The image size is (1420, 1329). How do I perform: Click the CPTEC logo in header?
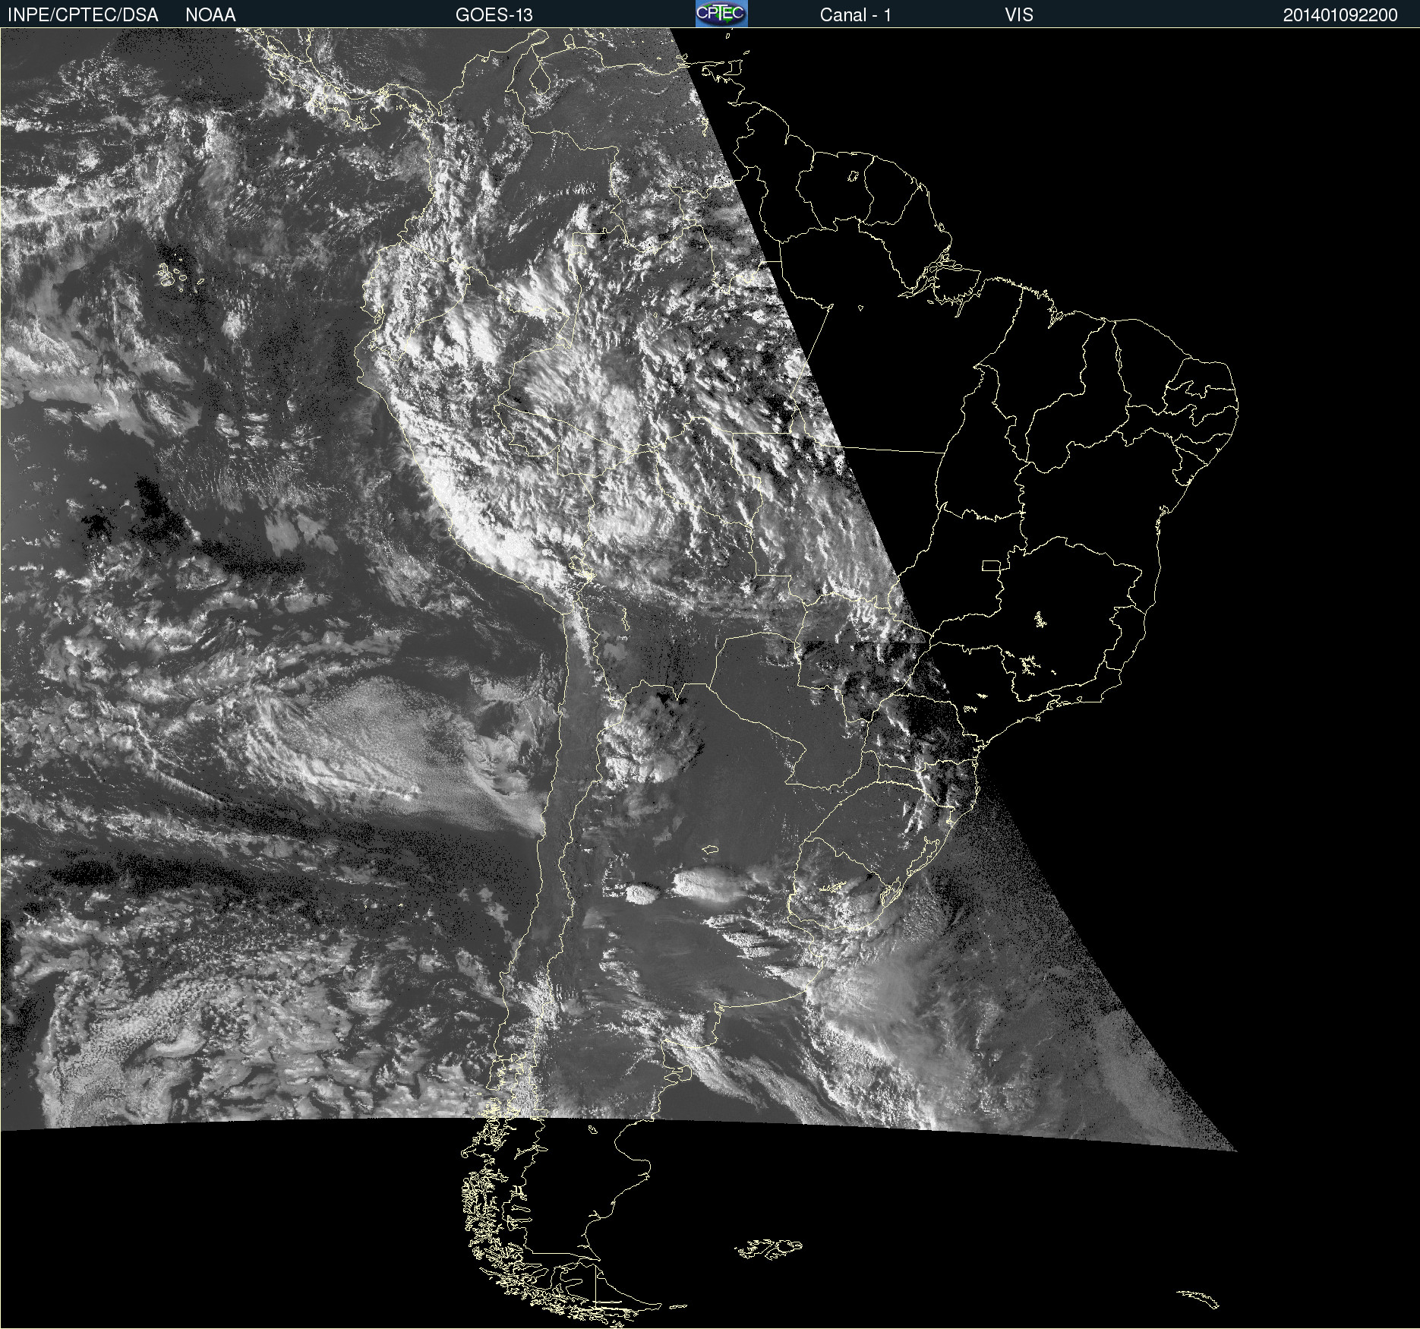[x=721, y=14]
